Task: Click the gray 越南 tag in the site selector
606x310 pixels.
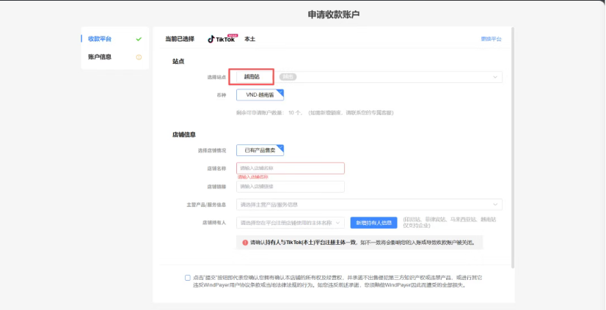Action: coord(288,77)
